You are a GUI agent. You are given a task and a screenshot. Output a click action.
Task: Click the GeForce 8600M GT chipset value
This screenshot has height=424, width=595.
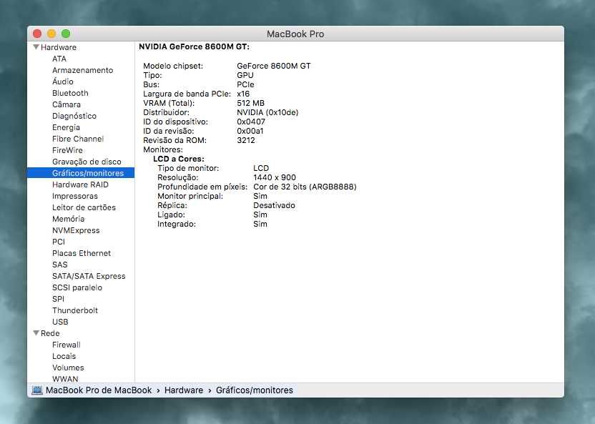click(x=274, y=66)
